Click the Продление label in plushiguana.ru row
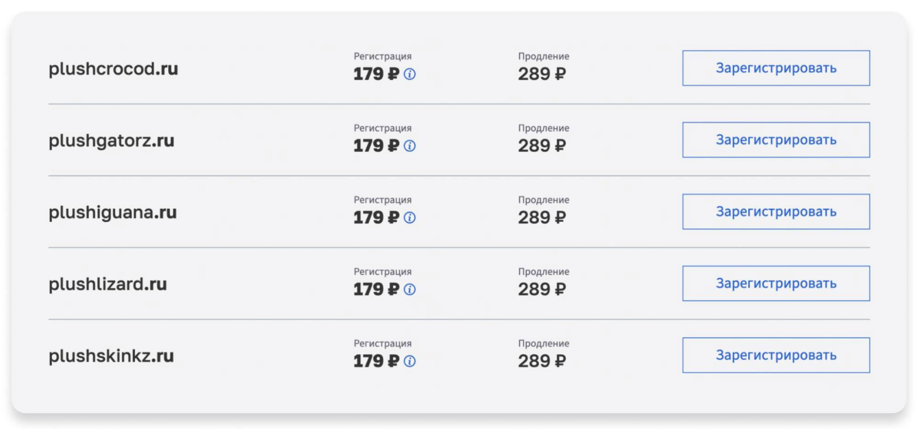This screenshot has width=918, height=429. (544, 200)
